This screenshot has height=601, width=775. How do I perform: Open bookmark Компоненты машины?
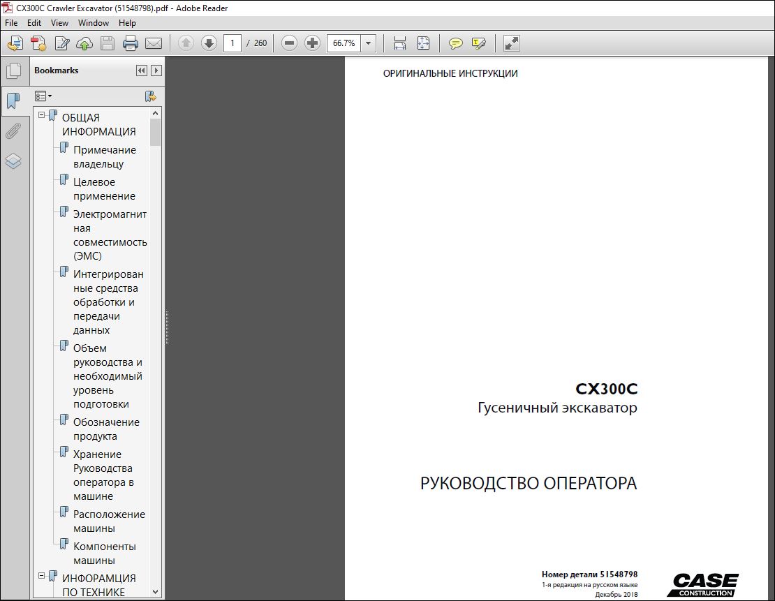[x=104, y=553]
